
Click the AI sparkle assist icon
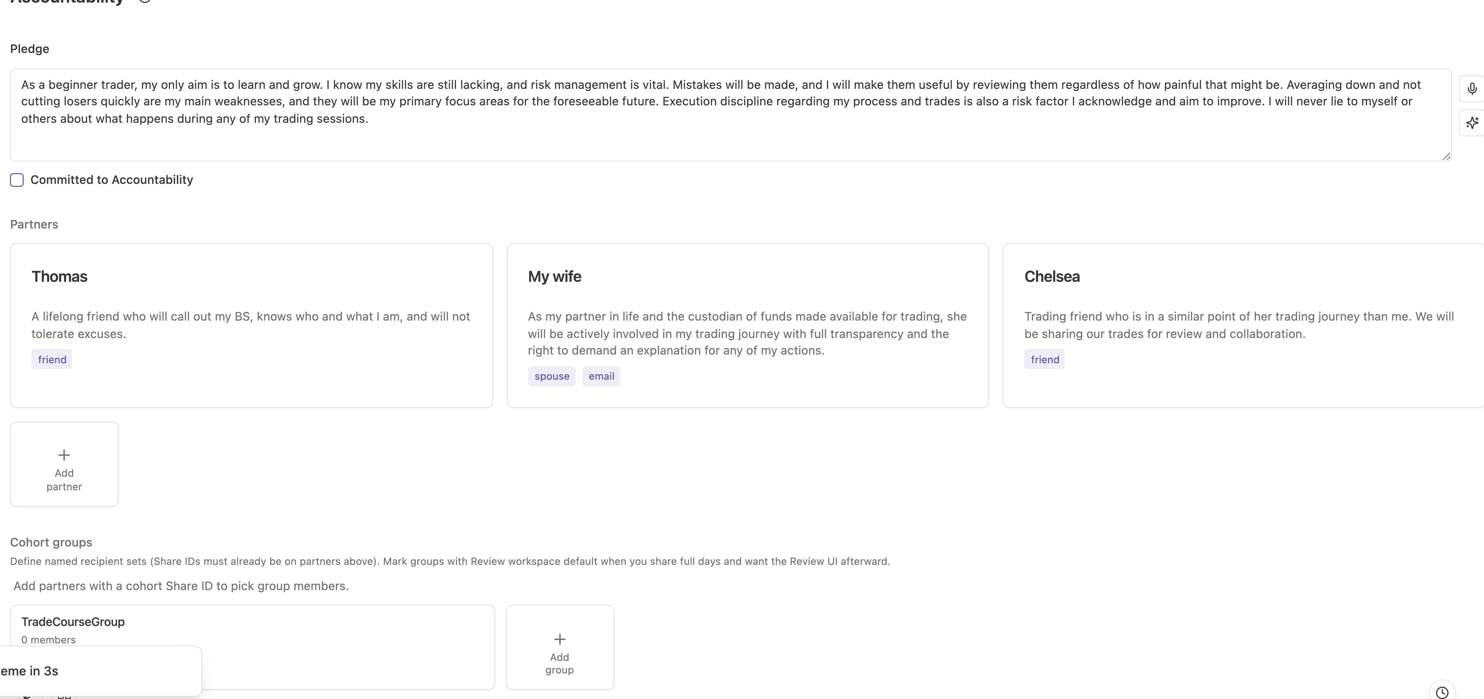click(1472, 123)
